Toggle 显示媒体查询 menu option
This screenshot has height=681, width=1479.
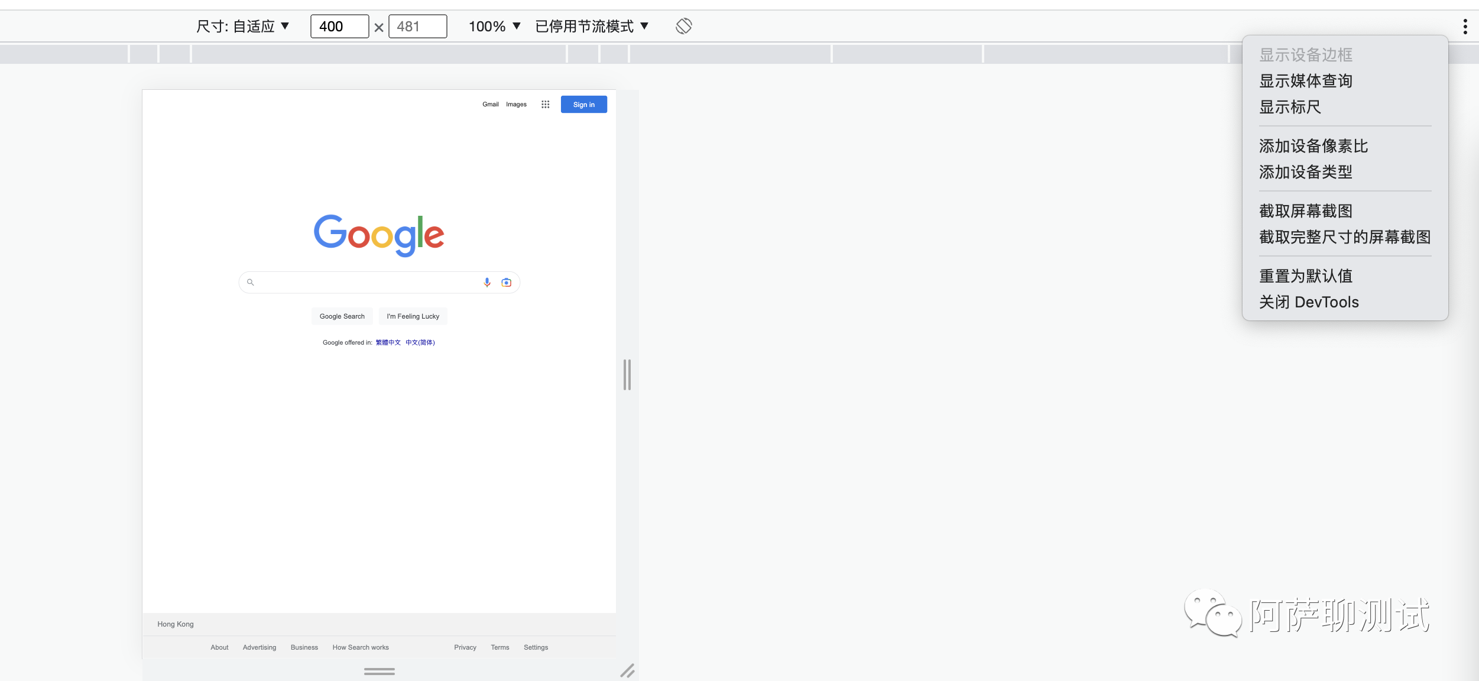point(1305,81)
